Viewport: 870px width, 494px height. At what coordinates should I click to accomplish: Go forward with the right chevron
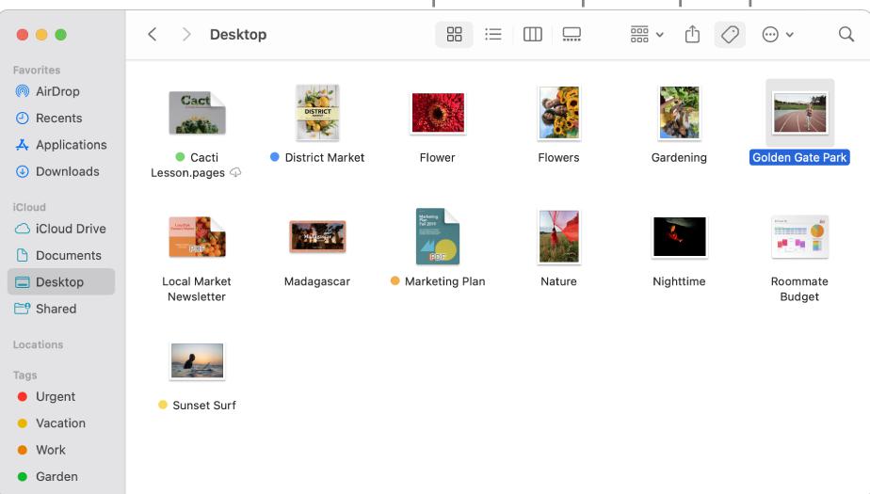coord(186,35)
